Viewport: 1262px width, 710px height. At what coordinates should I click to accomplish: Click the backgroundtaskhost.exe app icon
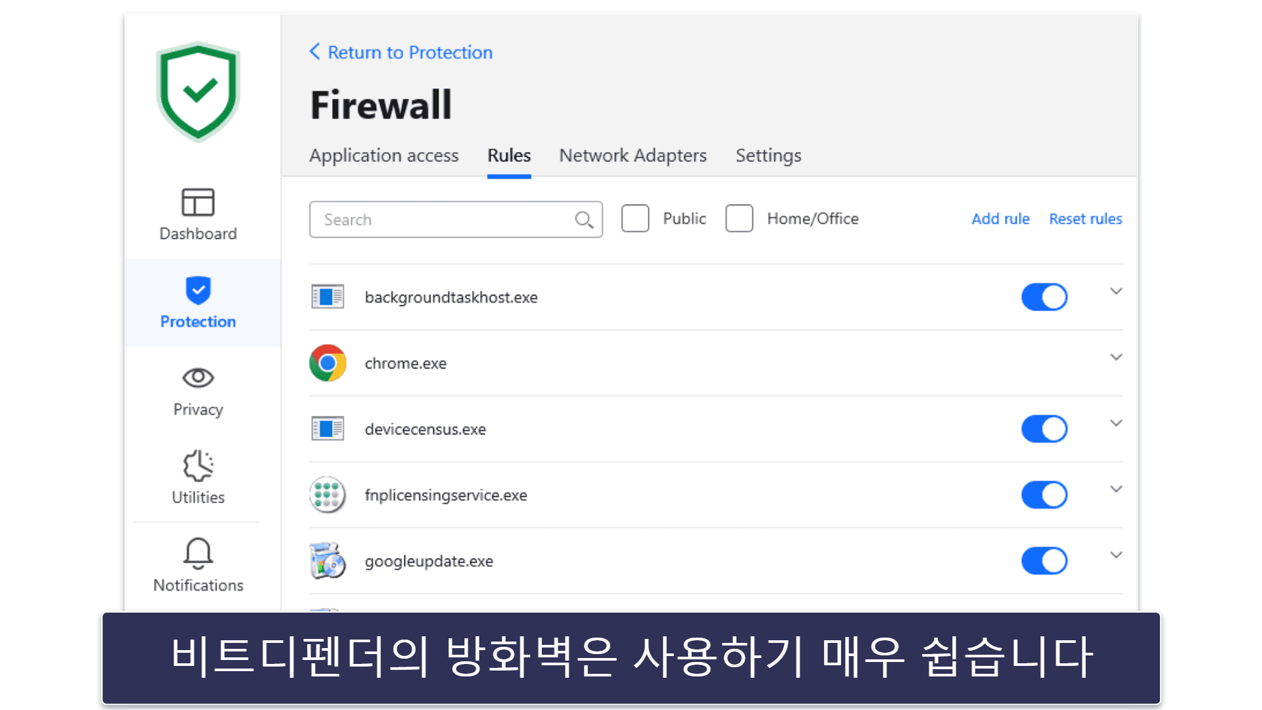pyautogui.click(x=328, y=297)
